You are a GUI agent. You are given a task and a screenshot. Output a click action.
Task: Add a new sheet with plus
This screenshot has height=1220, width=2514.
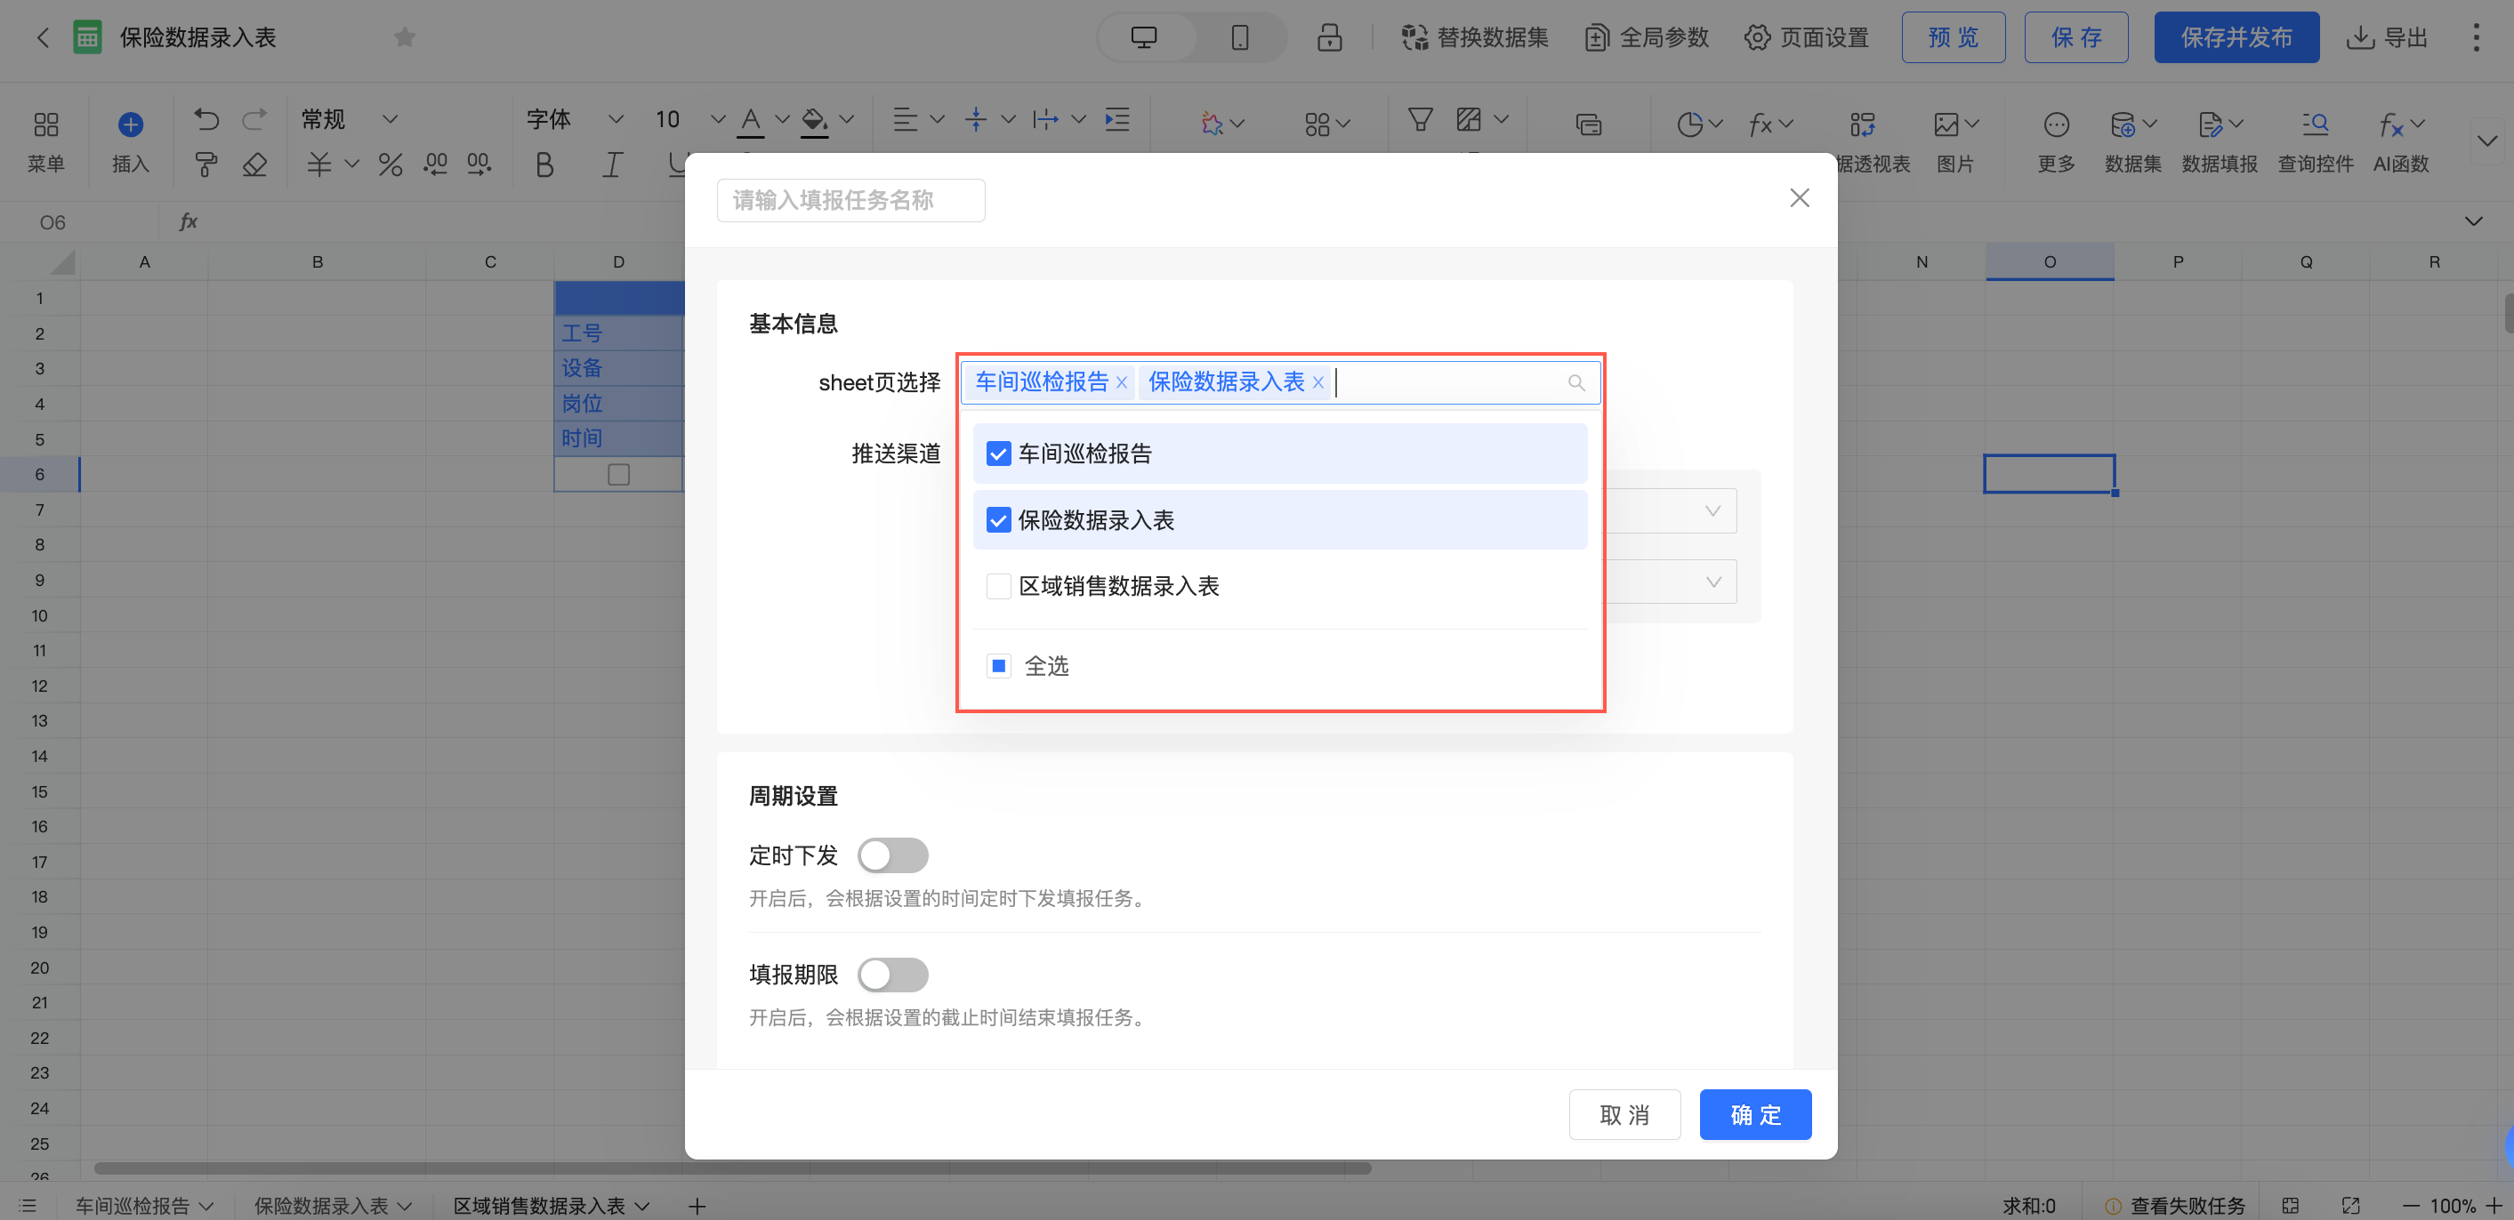click(696, 1207)
